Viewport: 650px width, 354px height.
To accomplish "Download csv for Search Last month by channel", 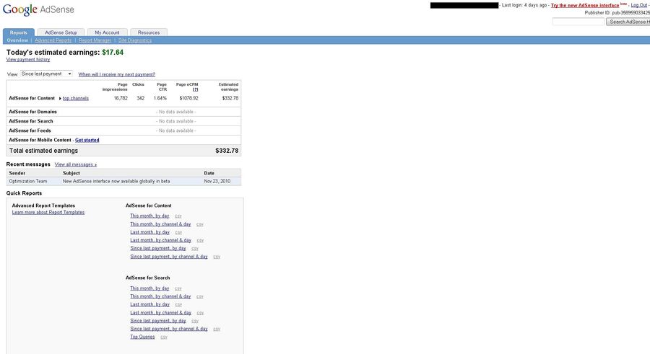I will [x=200, y=313].
